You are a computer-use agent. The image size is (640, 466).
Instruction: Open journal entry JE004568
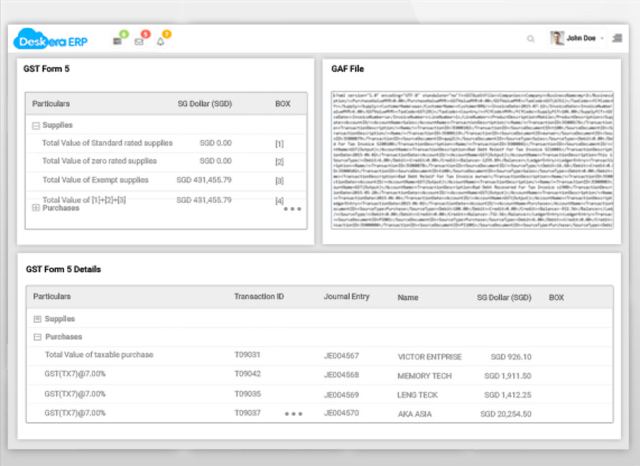[x=341, y=375]
